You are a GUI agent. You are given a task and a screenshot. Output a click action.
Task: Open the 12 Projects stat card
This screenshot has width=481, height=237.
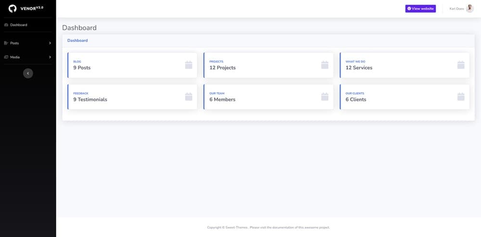(x=268, y=65)
